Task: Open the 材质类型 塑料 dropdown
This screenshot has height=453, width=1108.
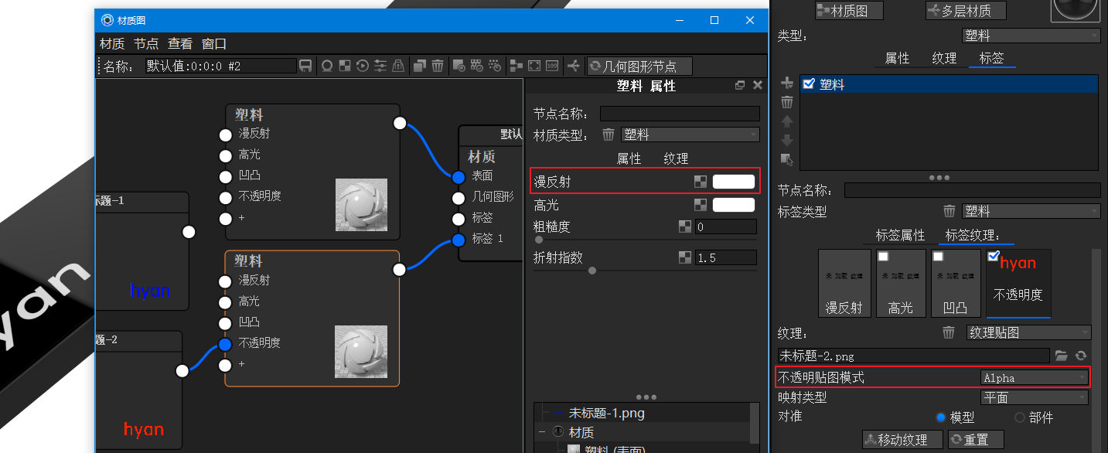Action: click(689, 134)
